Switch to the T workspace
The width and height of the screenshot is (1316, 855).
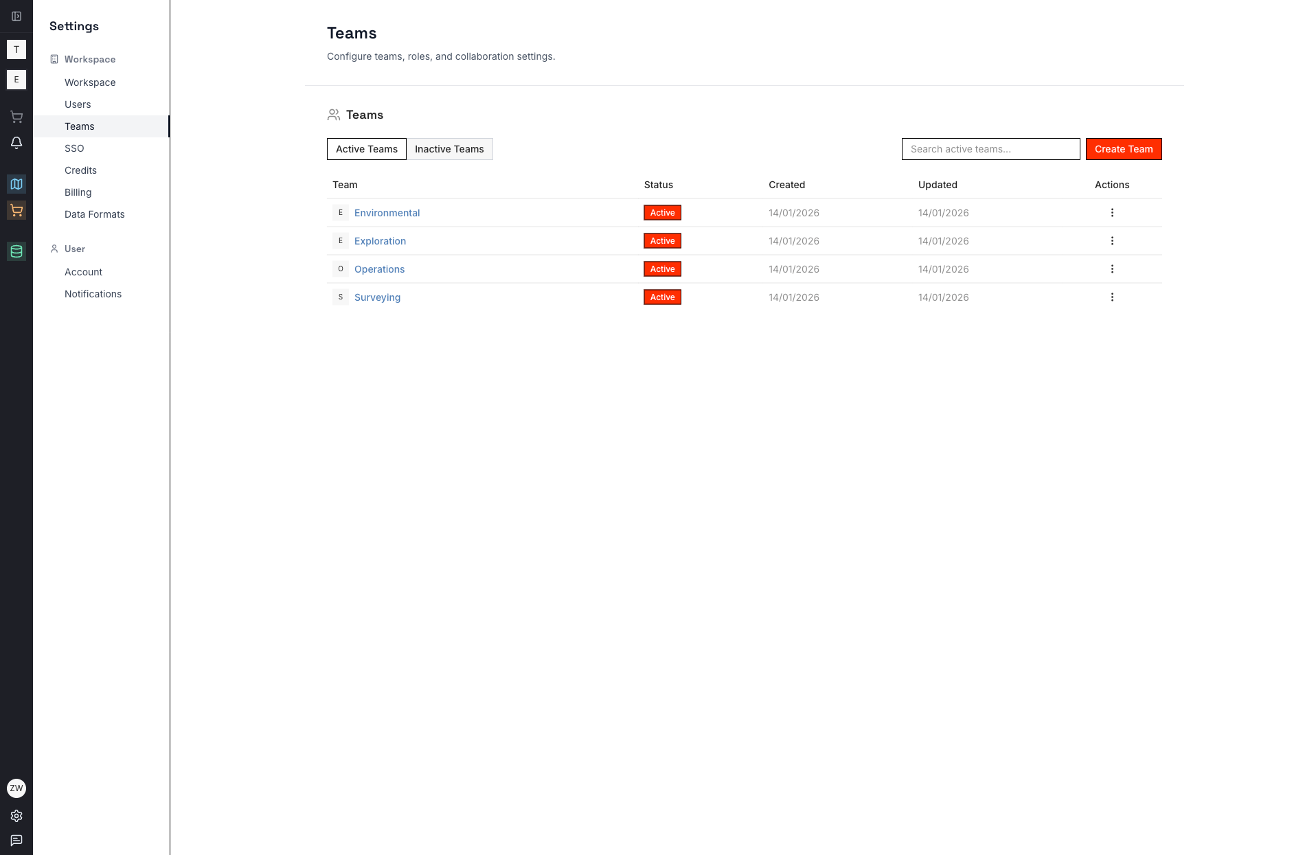[16, 49]
